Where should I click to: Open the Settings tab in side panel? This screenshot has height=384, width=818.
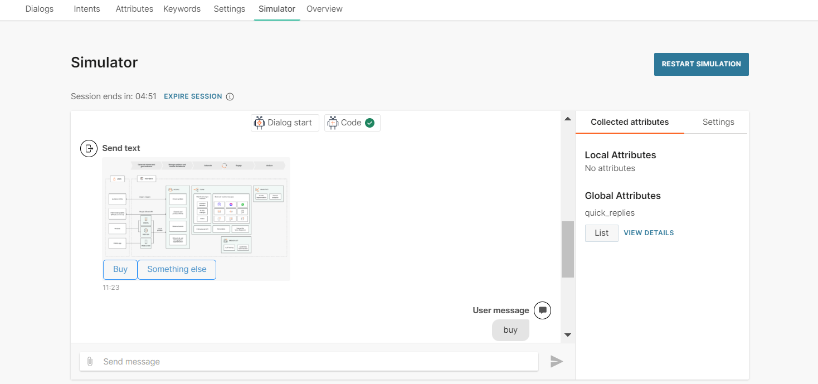click(x=718, y=122)
